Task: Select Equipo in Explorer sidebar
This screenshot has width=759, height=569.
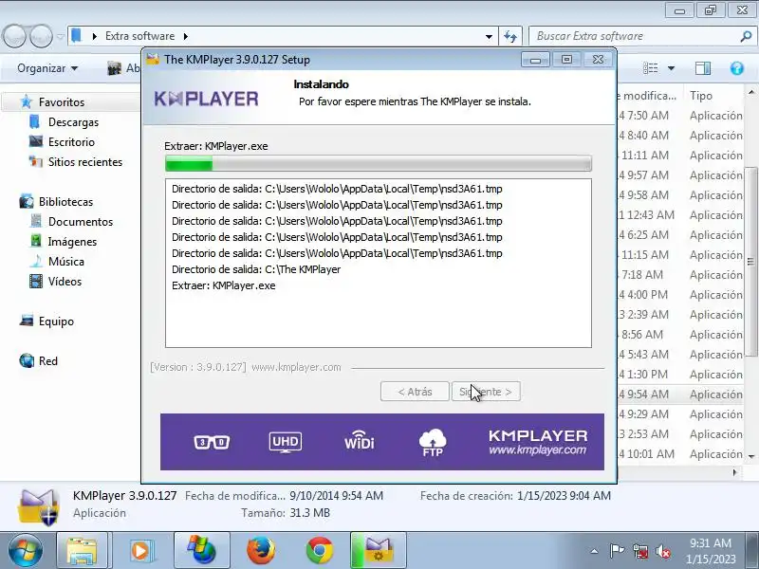Action: (56, 321)
